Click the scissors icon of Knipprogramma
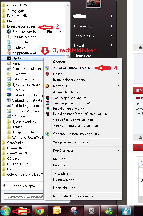The width and height of the screenshot is (143, 216). pyautogui.click(x=9, y=53)
